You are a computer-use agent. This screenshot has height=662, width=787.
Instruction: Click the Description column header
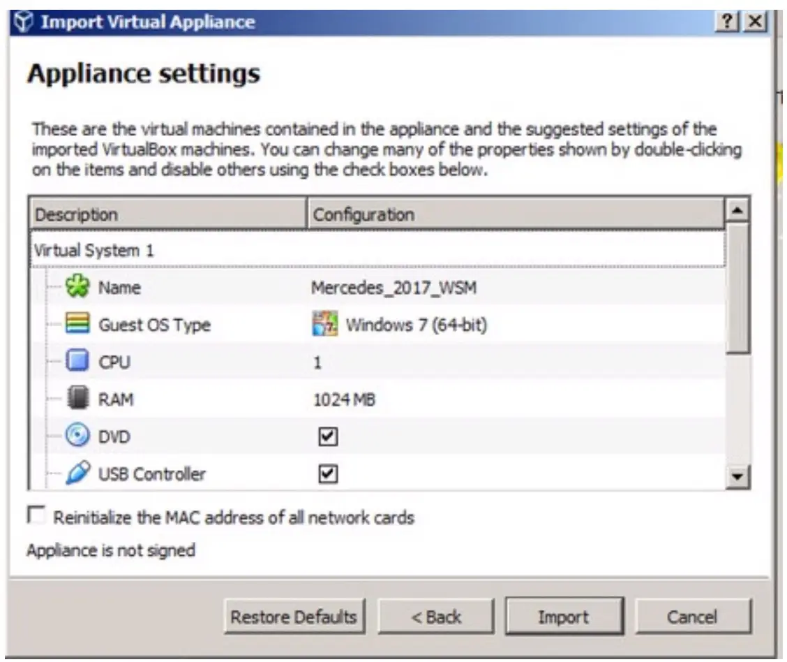tap(167, 214)
